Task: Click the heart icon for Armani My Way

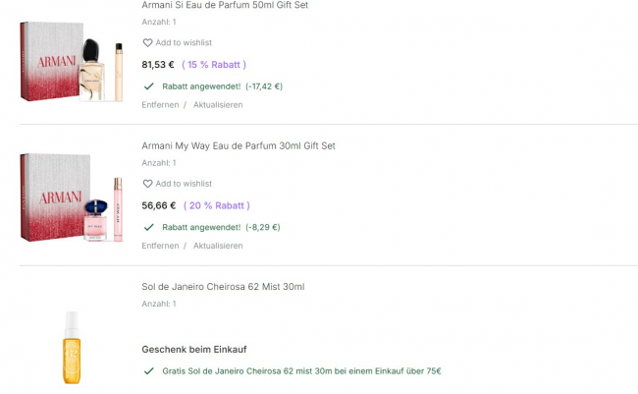Action: [148, 184]
